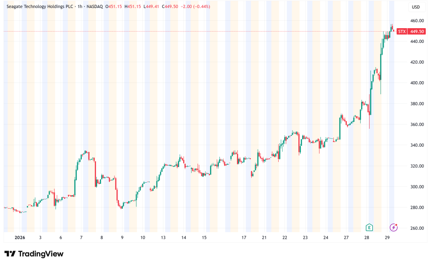
Task: Click the 400.00 price axis label
Action: point(417,83)
